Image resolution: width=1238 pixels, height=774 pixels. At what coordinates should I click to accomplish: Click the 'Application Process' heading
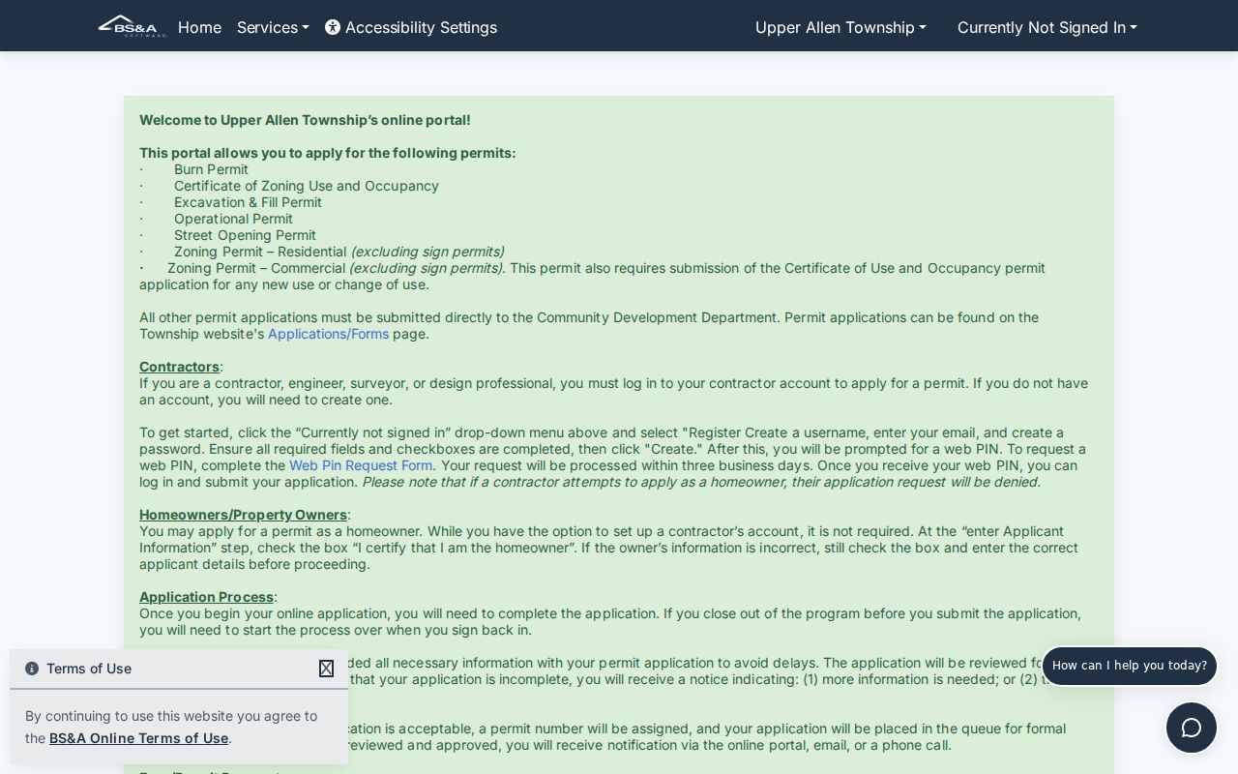click(x=206, y=597)
